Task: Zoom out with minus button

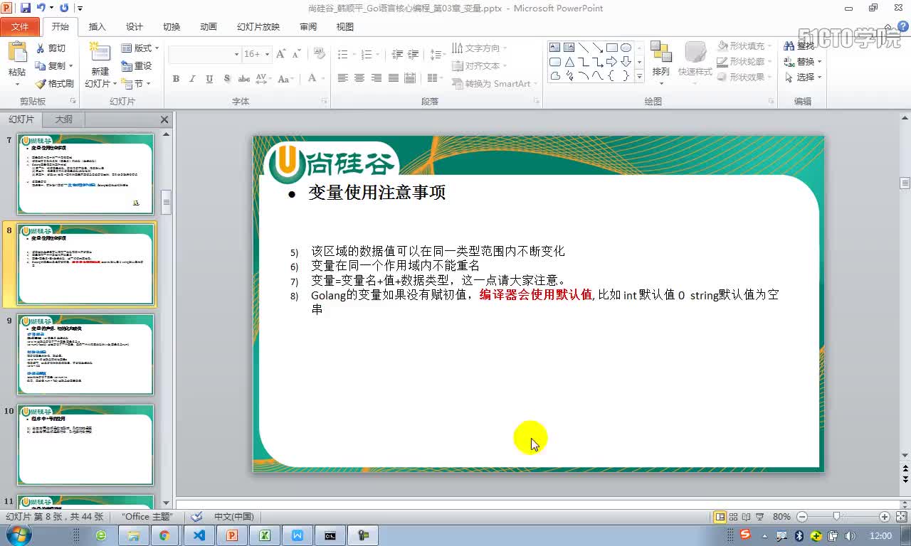Action: [802, 517]
